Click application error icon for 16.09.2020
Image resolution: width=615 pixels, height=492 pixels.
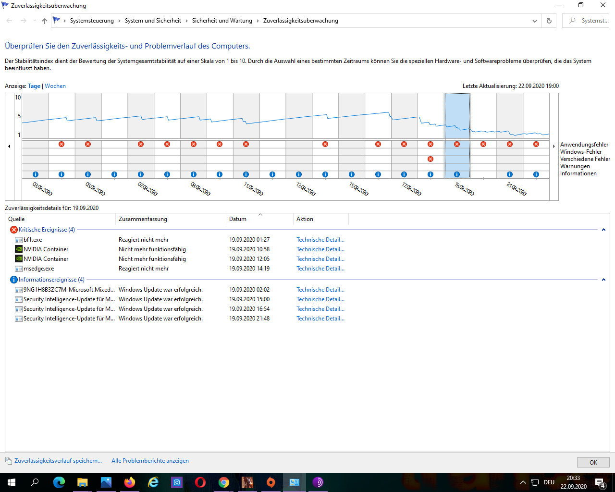click(378, 144)
